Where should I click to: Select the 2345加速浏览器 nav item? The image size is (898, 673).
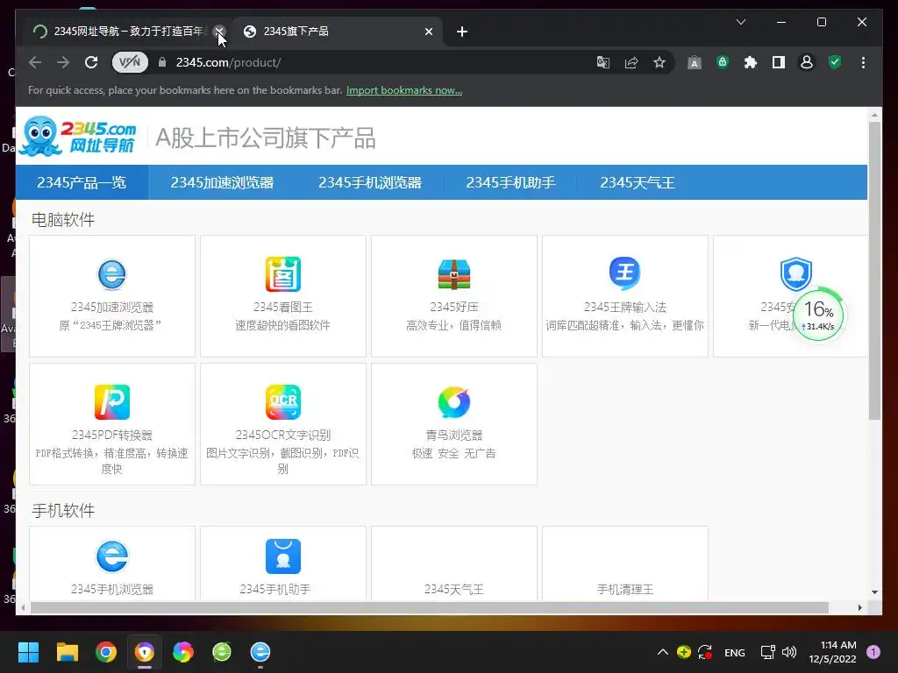pos(222,182)
